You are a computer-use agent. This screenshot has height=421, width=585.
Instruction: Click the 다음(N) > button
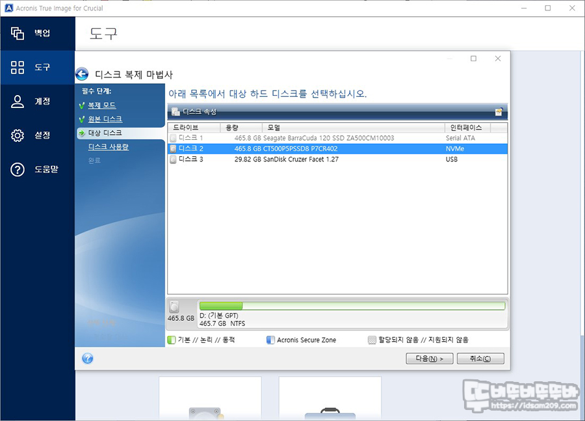pyautogui.click(x=430, y=359)
